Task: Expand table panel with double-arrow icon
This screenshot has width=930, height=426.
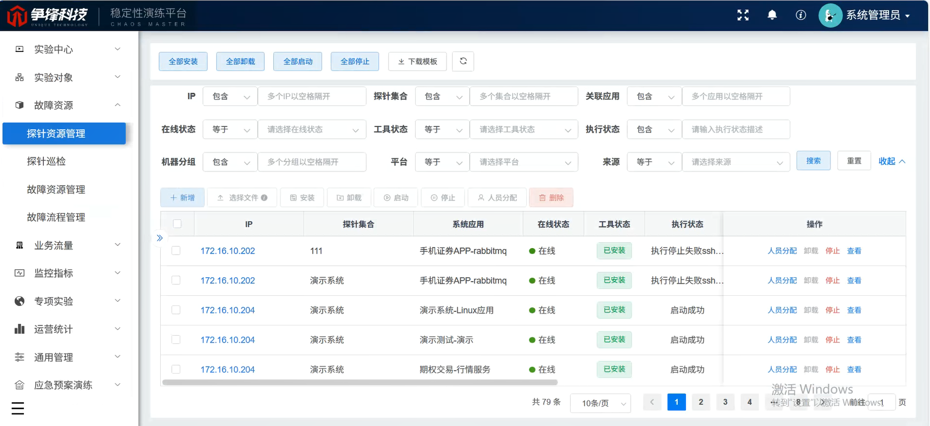Action: point(160,238)
